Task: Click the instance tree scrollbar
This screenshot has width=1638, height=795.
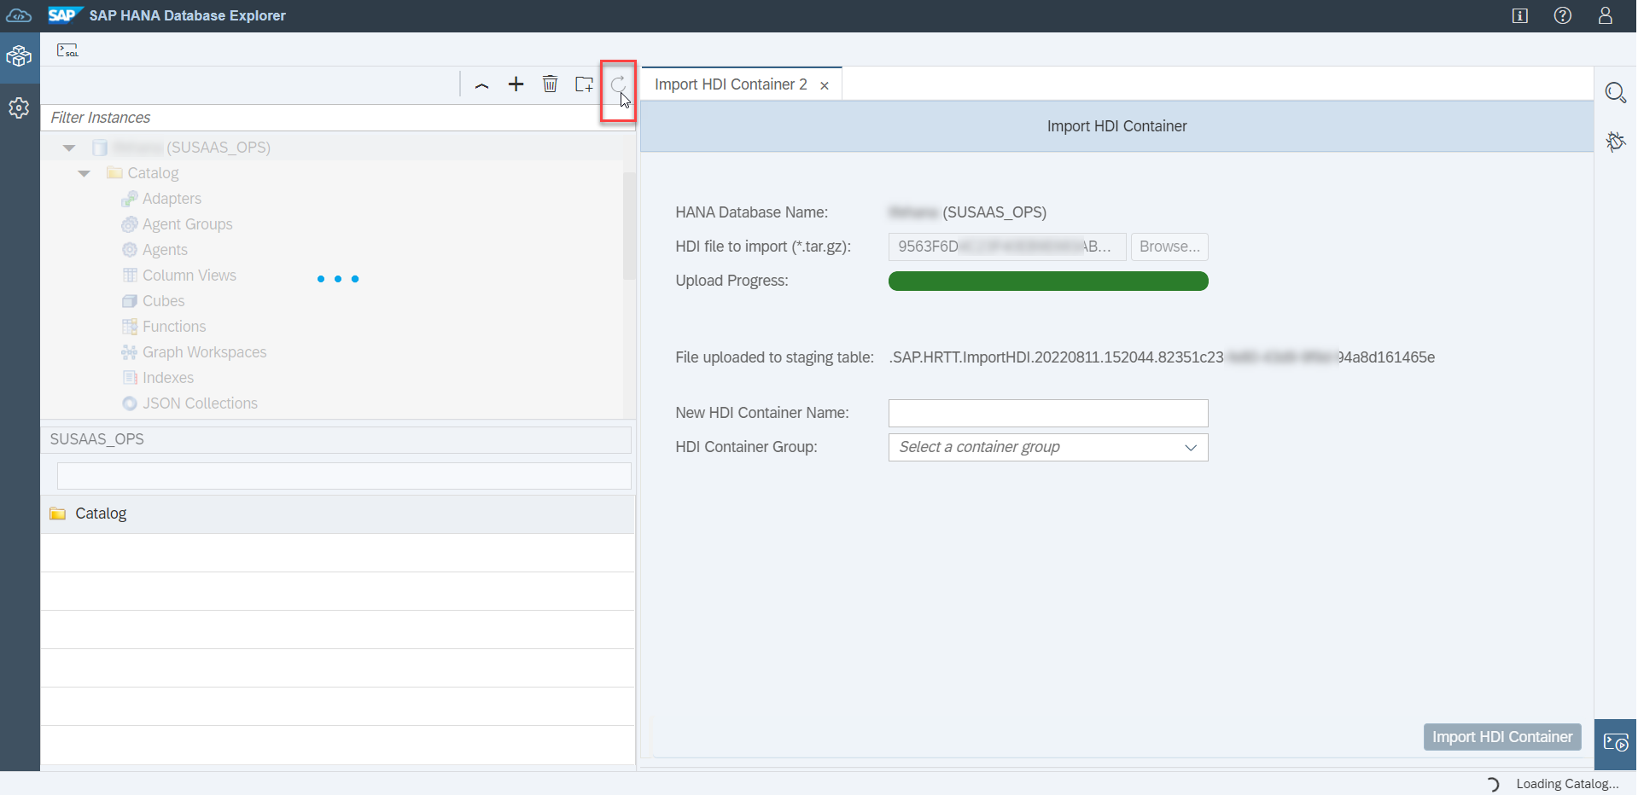Action: click(x=629, y=226)
